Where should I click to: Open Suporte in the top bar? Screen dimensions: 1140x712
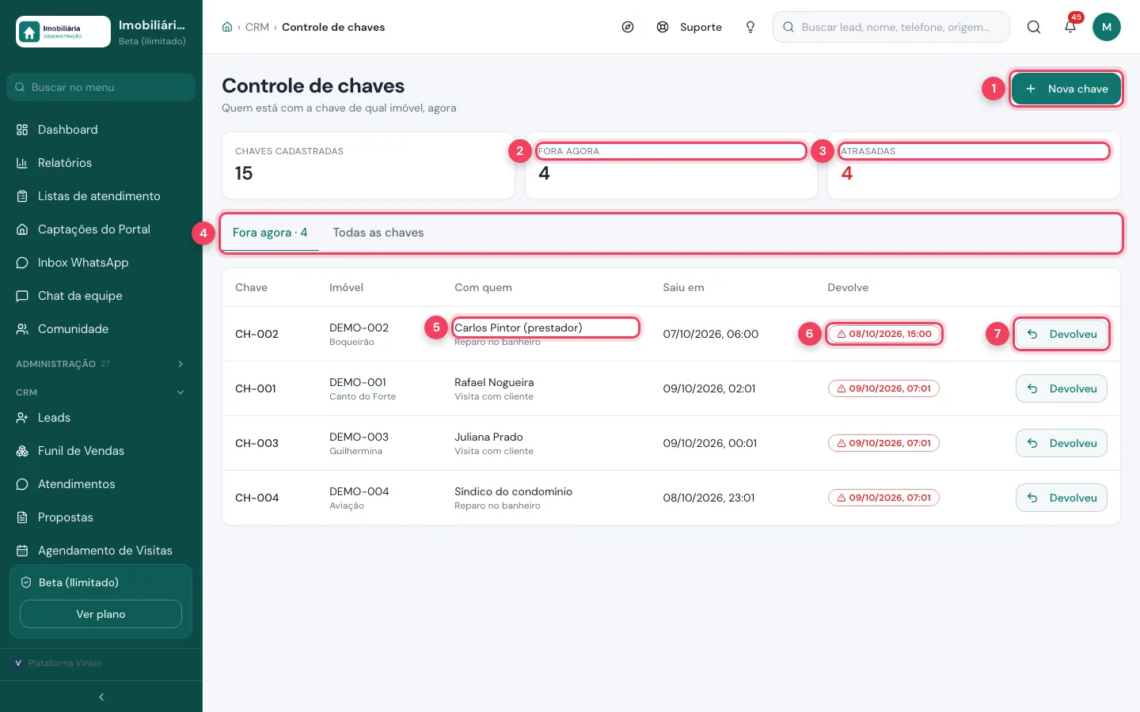point(690,27)
